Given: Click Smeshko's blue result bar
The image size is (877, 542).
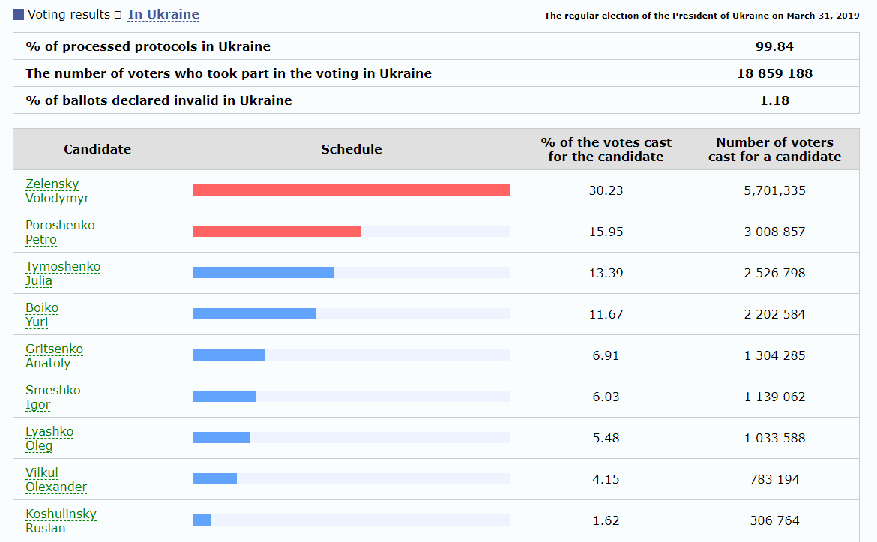Looking at the screenshot, I should click(225, 397).
